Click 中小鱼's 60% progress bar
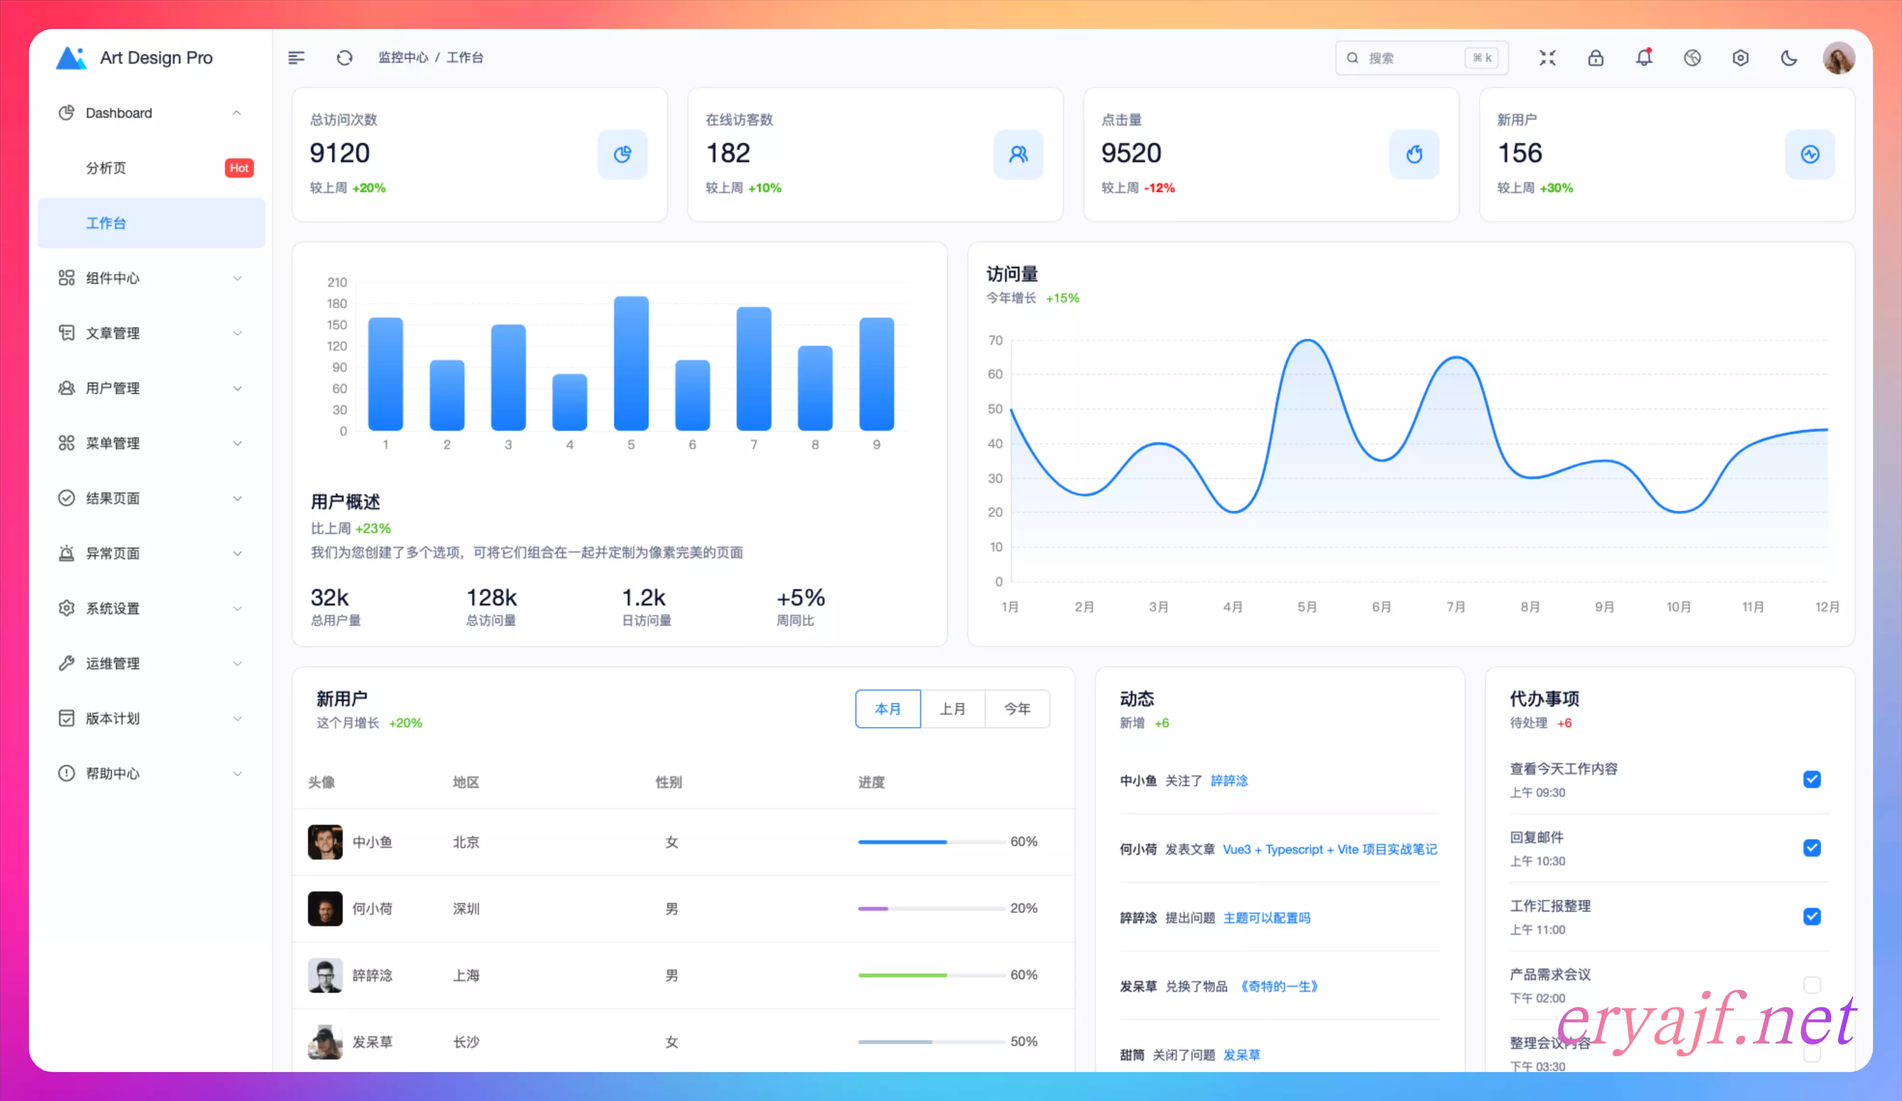This screenshot has width=1902, height=1101. (931, 841)
